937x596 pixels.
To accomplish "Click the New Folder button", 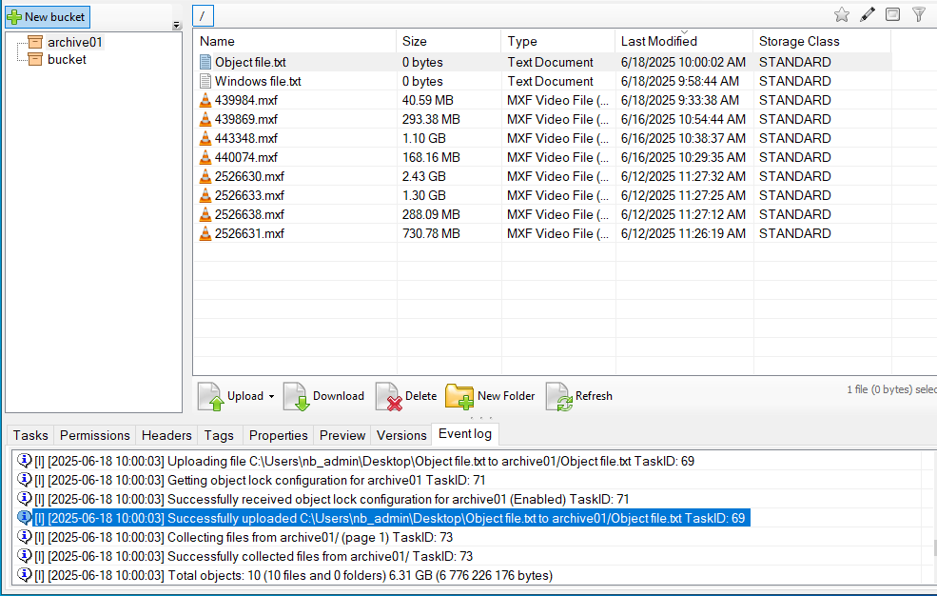I will [x=490, y=396].
